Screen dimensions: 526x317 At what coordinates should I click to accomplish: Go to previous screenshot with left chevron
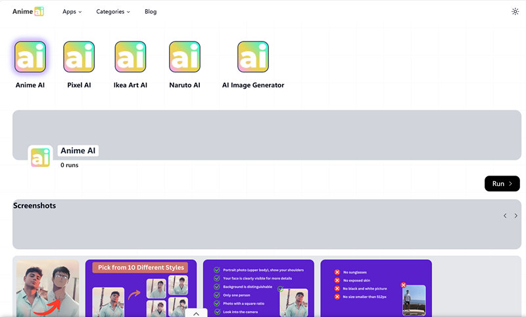click(x=505, y=216)
